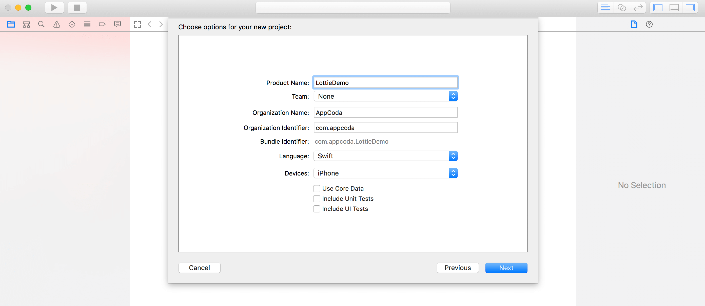Click inside the Organization Identifier field
Viewport: 705px width, 306px height.
point(385,127)
